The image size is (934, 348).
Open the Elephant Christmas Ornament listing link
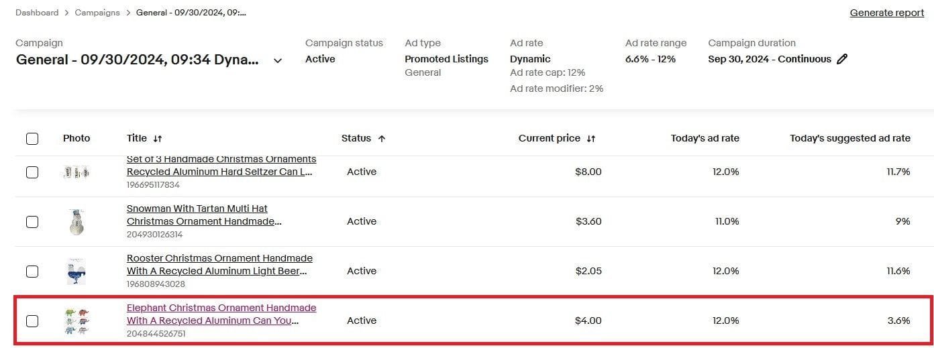tap(221, 314)
